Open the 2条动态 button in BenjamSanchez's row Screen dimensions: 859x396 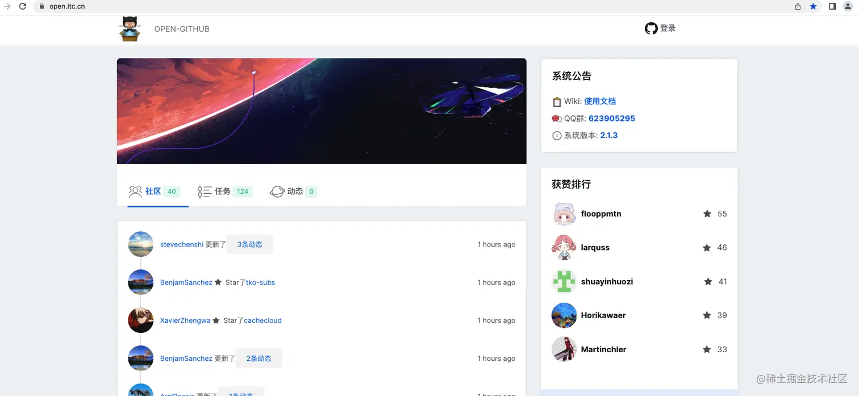(258, 359)
